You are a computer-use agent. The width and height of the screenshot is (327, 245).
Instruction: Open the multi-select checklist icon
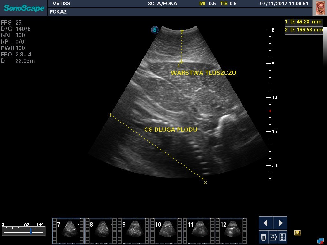point(283,237)
